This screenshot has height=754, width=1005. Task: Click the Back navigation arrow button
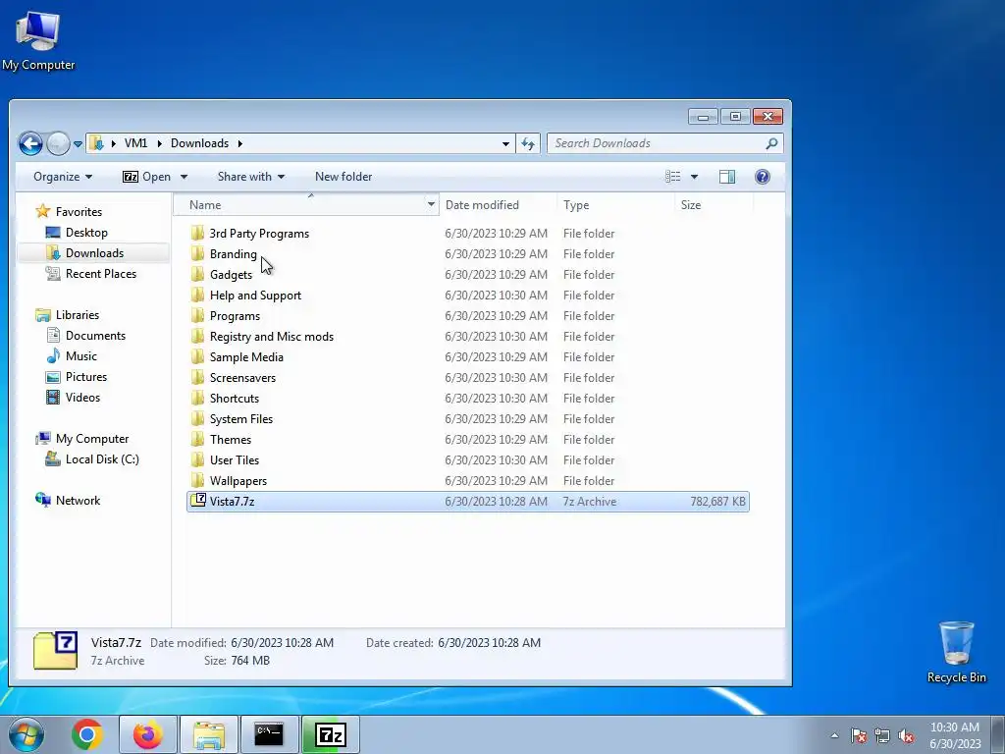[x=30, y=143]
